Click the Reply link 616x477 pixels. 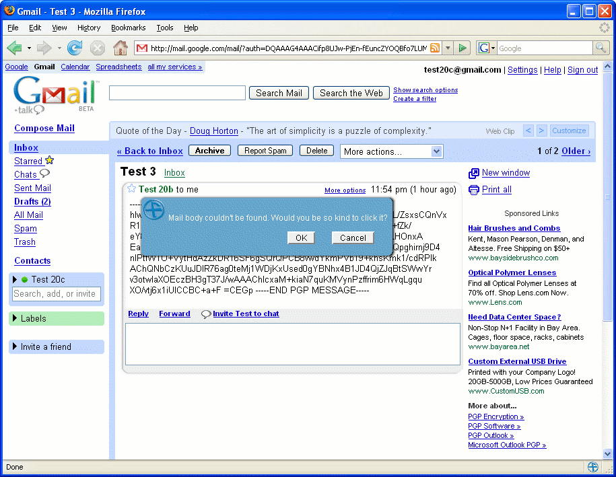click(x=138, y=314)
